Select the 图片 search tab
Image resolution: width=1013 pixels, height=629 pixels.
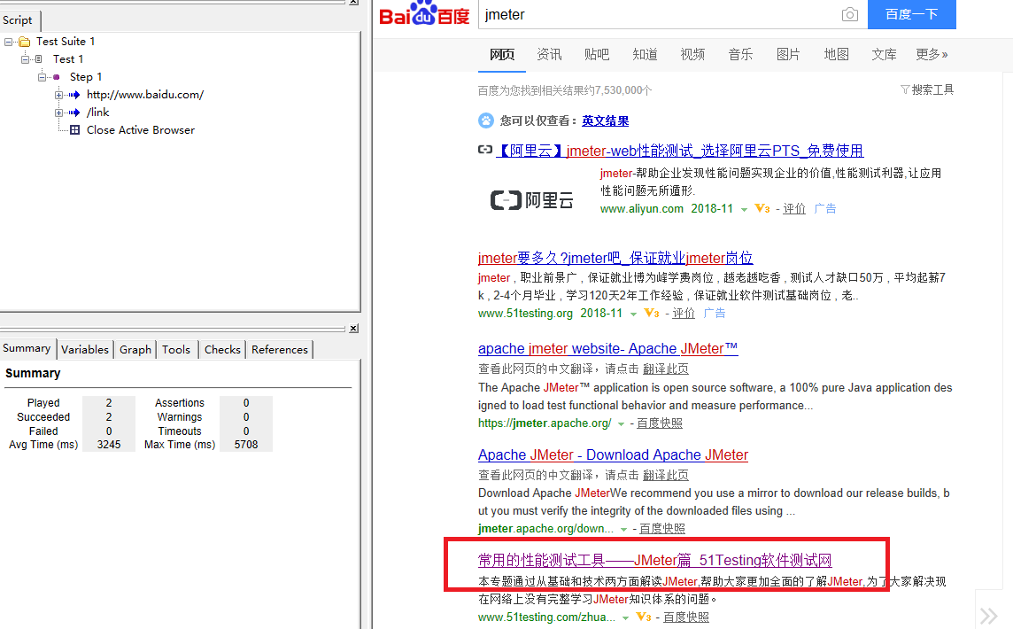pos(788,54)
